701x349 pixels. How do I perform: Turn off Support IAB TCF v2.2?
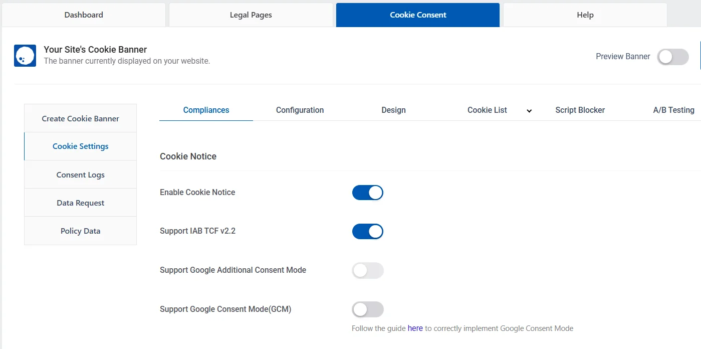pyautogui.click(x=367, y=231)
